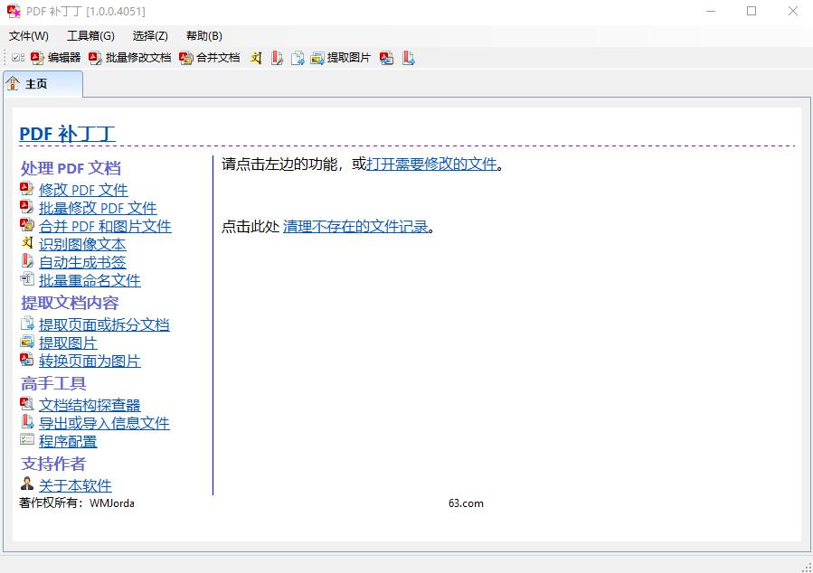The width and height of the screenshot is (813, 573).
Task: Open the 文件(W) menu
Action: pos(29,36)
